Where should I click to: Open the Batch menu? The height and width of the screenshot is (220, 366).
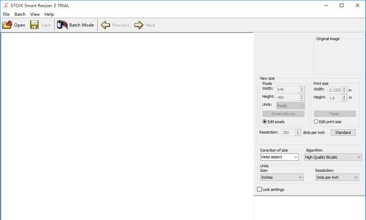pos(20,14)
